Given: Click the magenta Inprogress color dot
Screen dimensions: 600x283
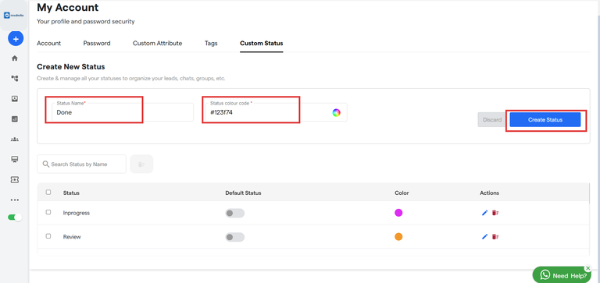Looking at the screenshot, I should (x=398, y=213).
